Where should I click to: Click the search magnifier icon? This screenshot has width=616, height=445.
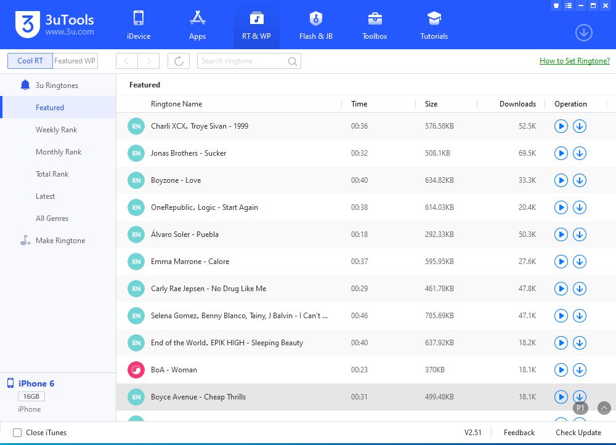click(293, 61)
